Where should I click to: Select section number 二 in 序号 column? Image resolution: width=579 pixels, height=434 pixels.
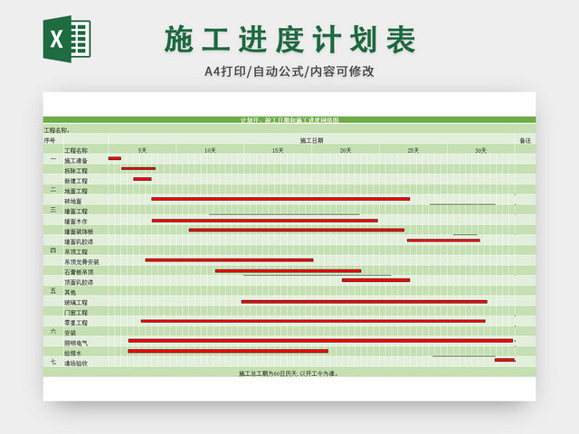click(x=53, y=190)
